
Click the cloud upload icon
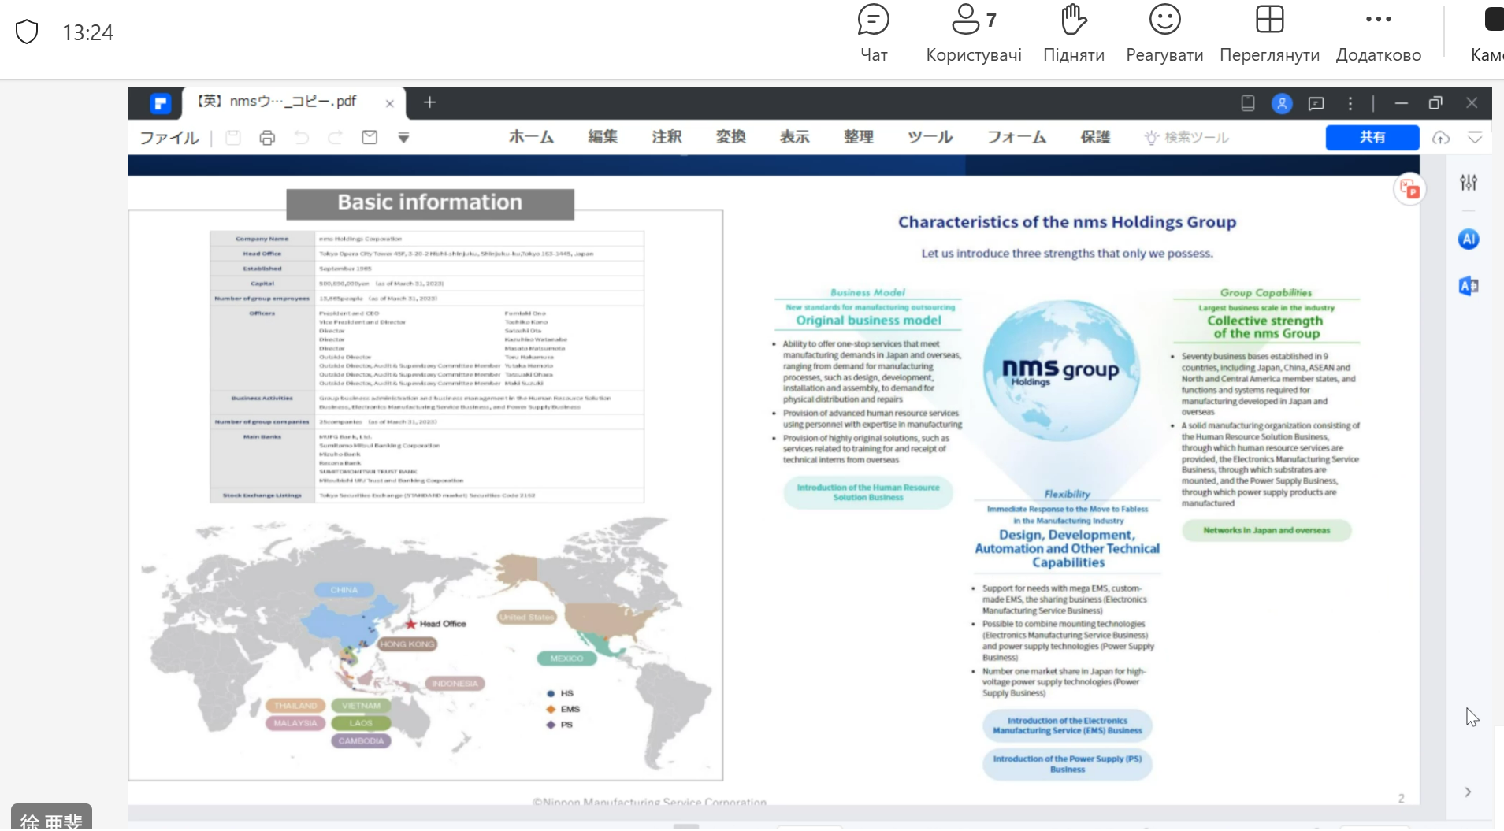[1441, 138]
